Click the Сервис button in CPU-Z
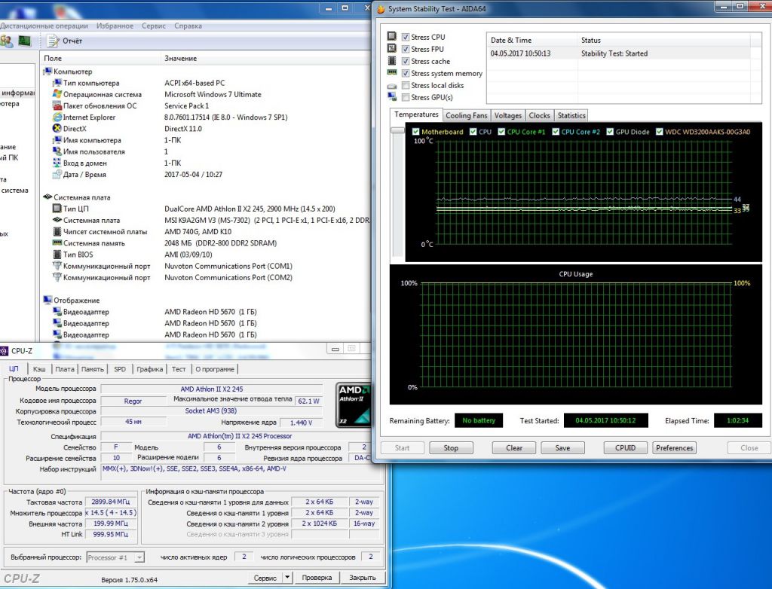The height and width of the screenshot is (589, 772). click(265, 577)
